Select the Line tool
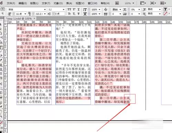Image resolution: width=172 pixels, height=133 pixels. 1,52
